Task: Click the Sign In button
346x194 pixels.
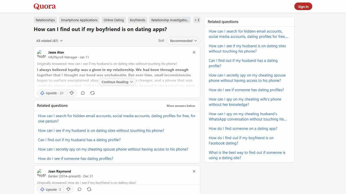Action: (x=303, y=6)
